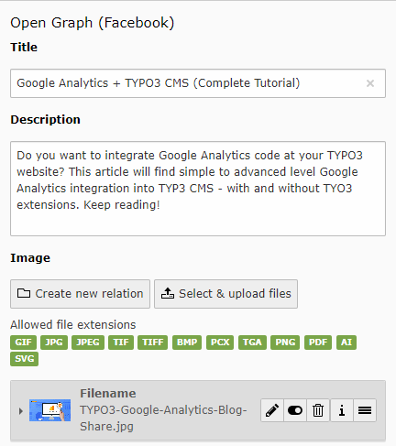Click the SVG extension badge

(25, 359)
